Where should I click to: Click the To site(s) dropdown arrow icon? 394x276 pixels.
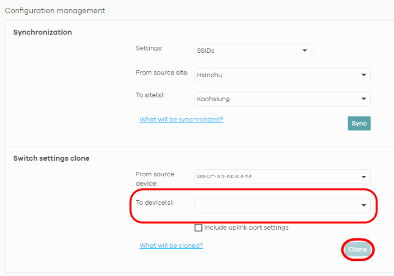(363, 99)
